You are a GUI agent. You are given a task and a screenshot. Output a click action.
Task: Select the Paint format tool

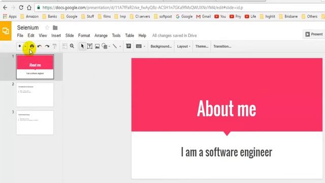(x=54, y=46)
